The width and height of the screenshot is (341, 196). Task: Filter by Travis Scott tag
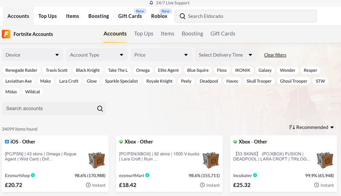click(x=57, y=70)
